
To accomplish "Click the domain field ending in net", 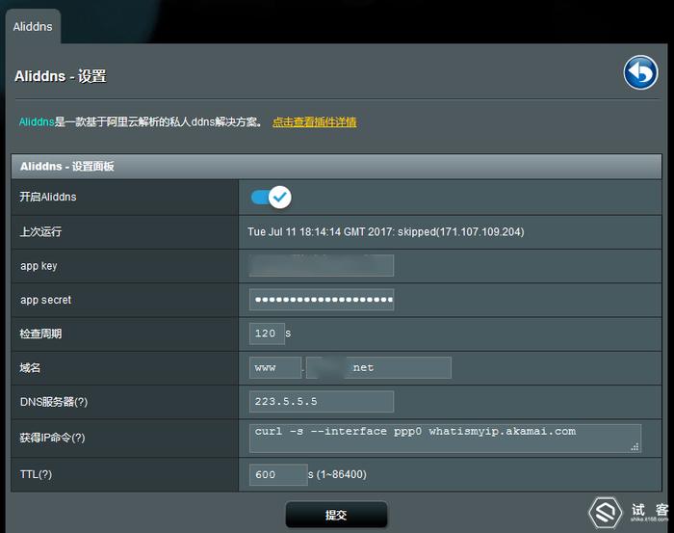I will (378, 368).
